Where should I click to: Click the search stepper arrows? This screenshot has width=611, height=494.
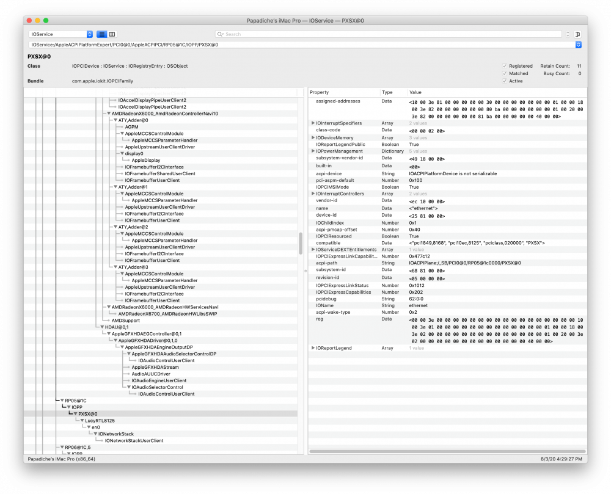point(568,34)
